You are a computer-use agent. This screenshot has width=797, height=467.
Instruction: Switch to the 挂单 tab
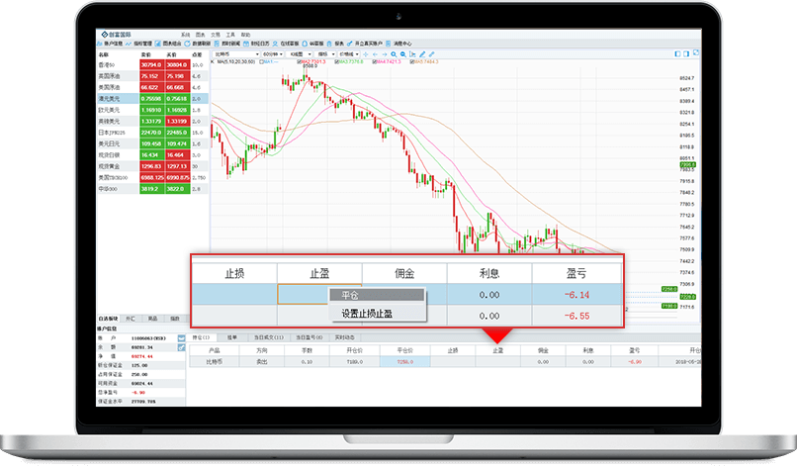point(232,337)
